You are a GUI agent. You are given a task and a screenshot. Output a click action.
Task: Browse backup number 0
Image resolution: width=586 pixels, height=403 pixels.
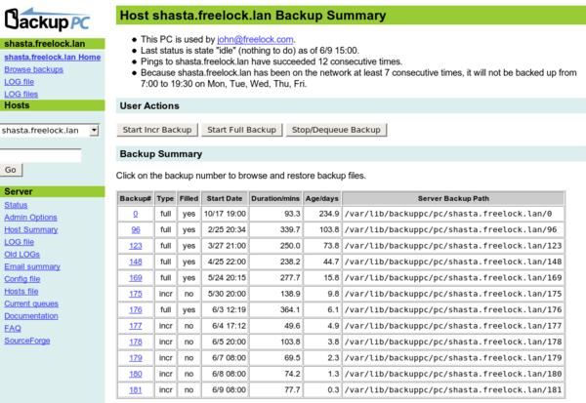click(136, 214)
